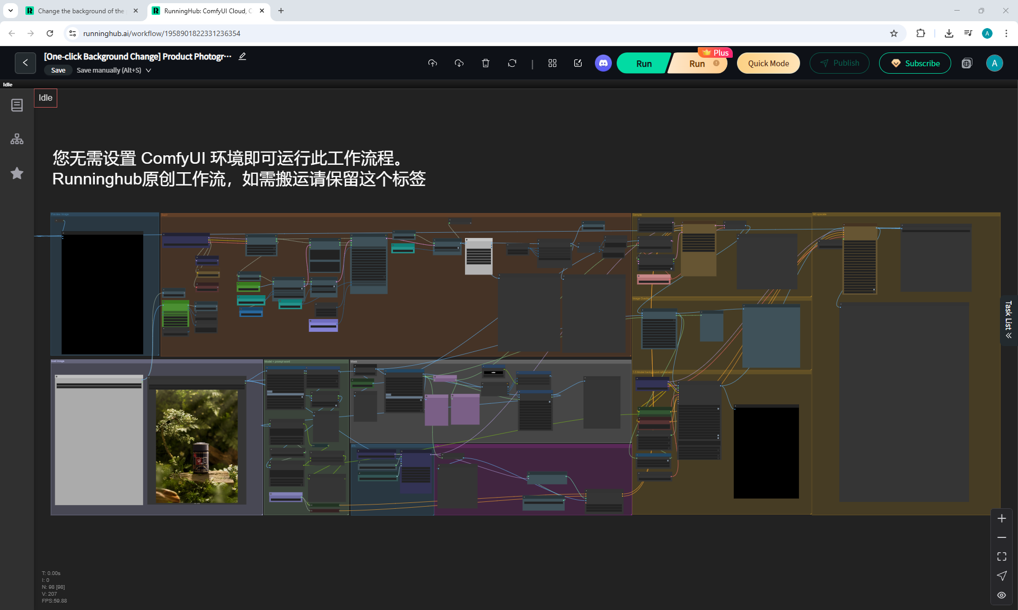Click the Subscribe button
Image resolution: width=1018 pixels, height=610 pixels.
915,63
